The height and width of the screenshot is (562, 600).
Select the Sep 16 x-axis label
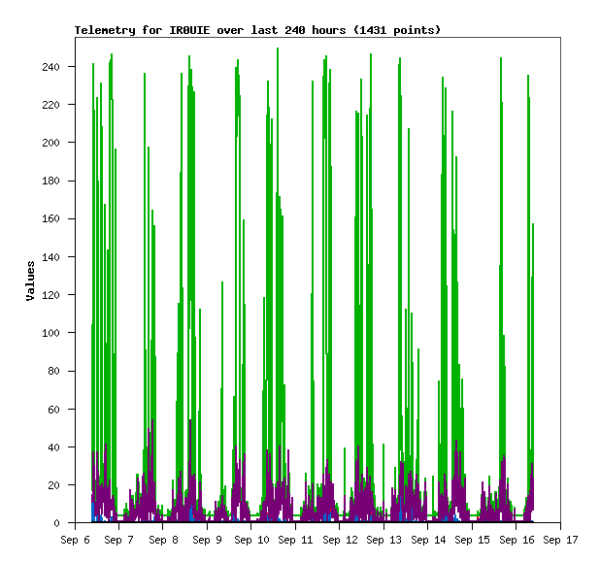click(x=517, y=540)
